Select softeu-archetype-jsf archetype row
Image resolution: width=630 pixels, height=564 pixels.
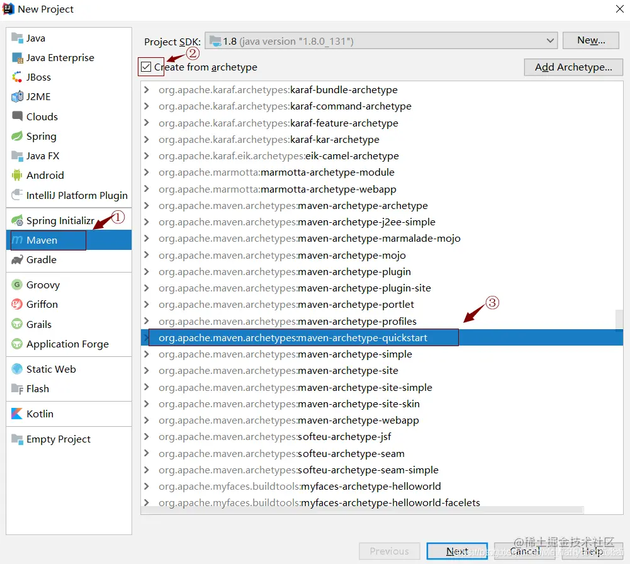[381, 437]
